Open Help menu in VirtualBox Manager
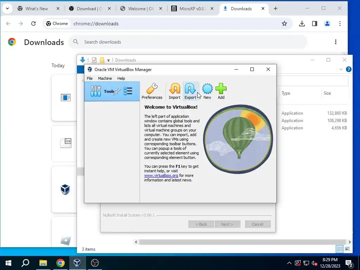The image size is (360, 270). coord(121,78)
